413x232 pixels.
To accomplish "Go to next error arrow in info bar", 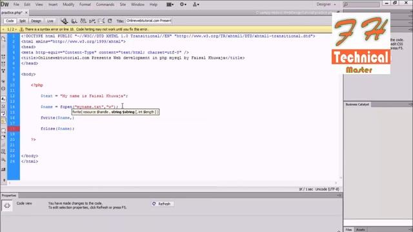I will (15, 30).
